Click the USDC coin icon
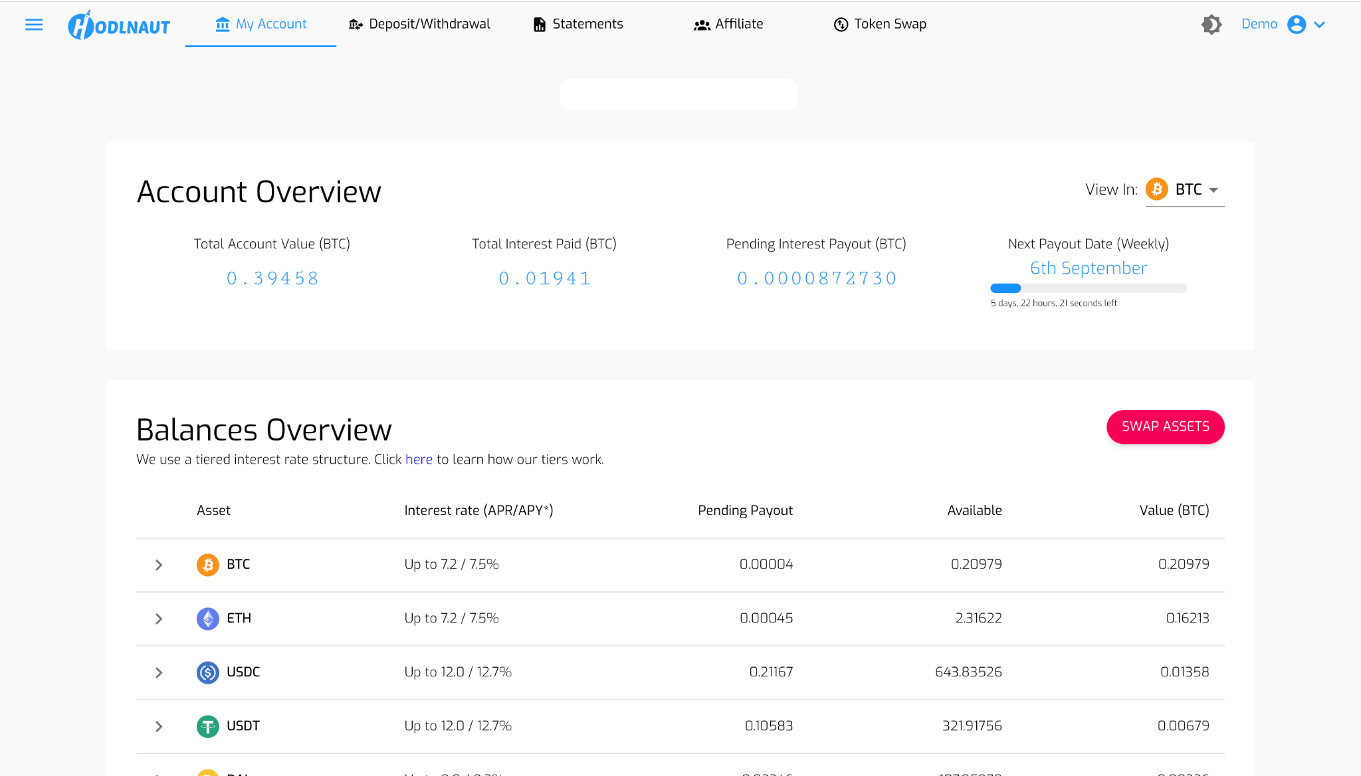Image resolution: width=1361 pixels, height=776 pixels. tap(207, 672)
